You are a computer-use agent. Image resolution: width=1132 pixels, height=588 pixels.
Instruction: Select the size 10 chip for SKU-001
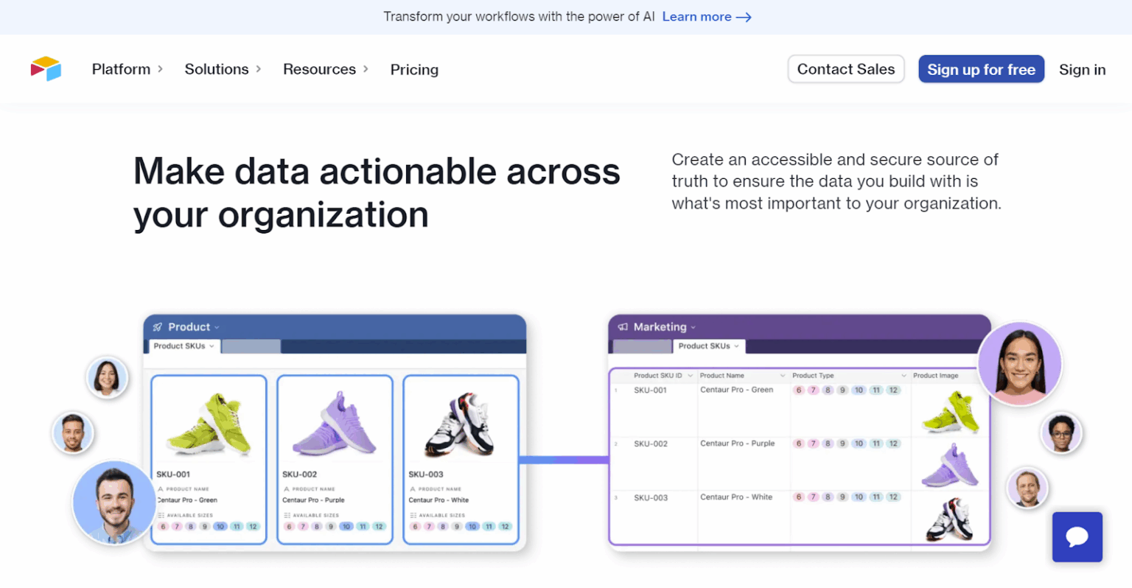pyautogui.click(x=221, y=526)
